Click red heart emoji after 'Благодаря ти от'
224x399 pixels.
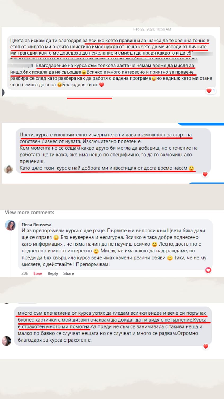101,85
